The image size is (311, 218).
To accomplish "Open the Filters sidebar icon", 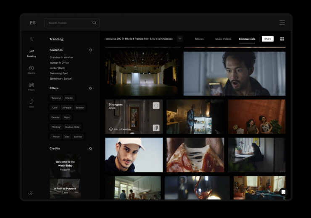I will (32, 86).
